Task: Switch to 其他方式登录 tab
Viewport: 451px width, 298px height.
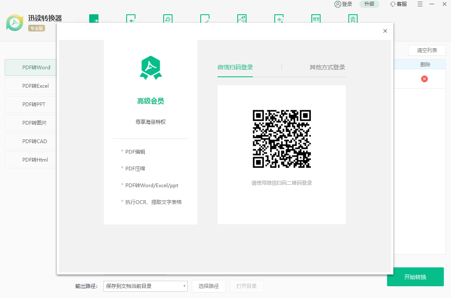Action: tap(327, 68)
